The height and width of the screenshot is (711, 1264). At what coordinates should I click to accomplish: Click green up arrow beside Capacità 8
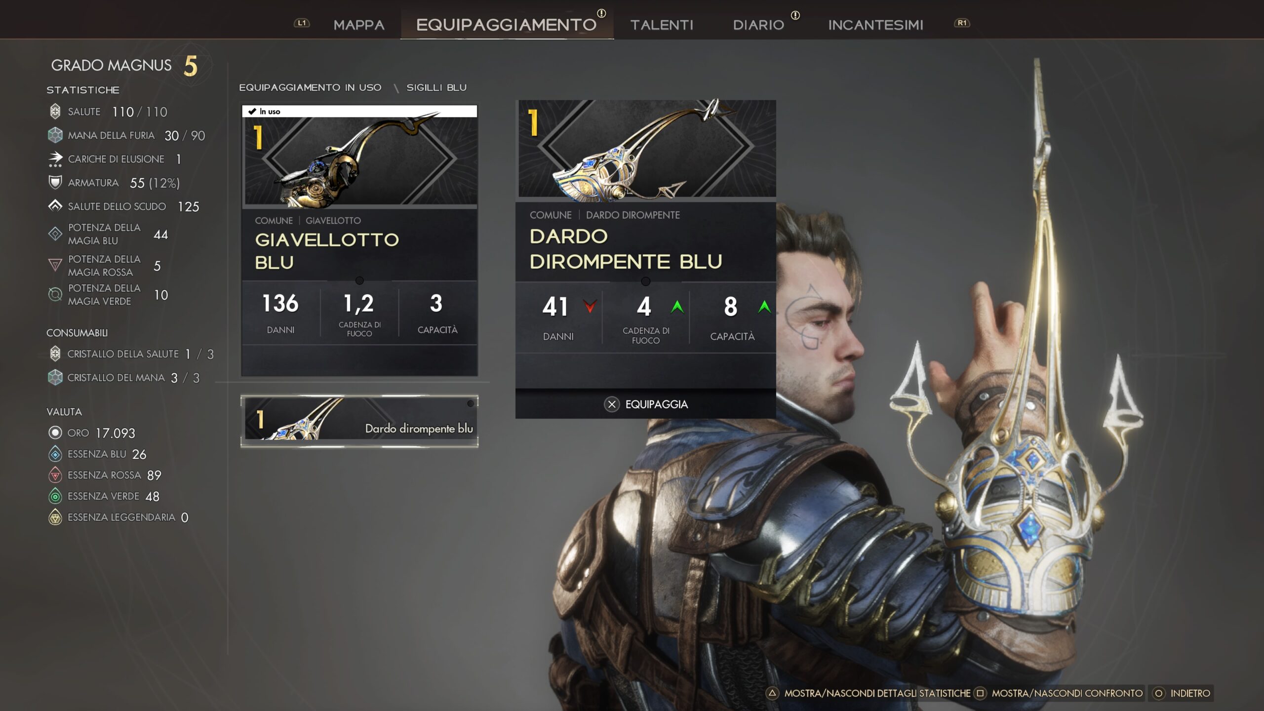click(x=764, y=307)
